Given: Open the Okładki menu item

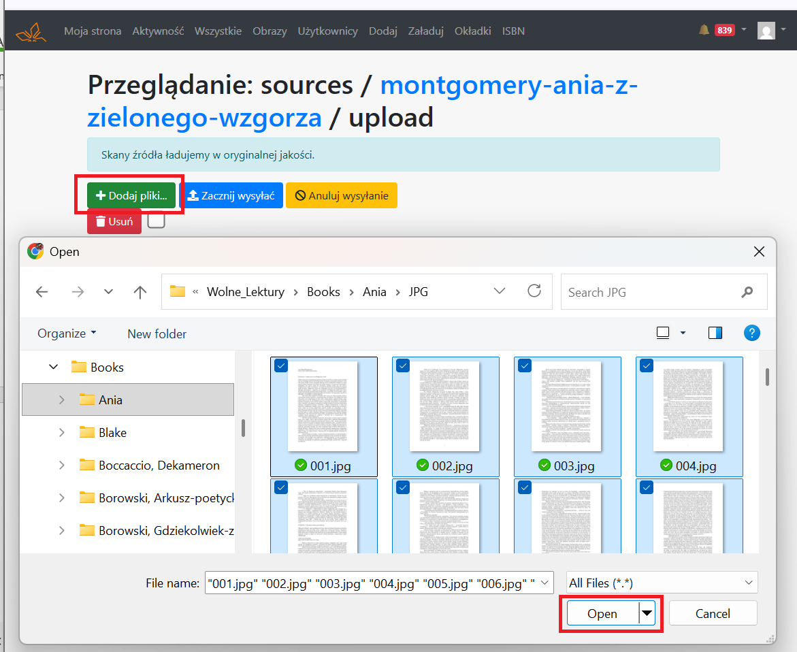Looking at the screenshot, I should coord(473,31).
